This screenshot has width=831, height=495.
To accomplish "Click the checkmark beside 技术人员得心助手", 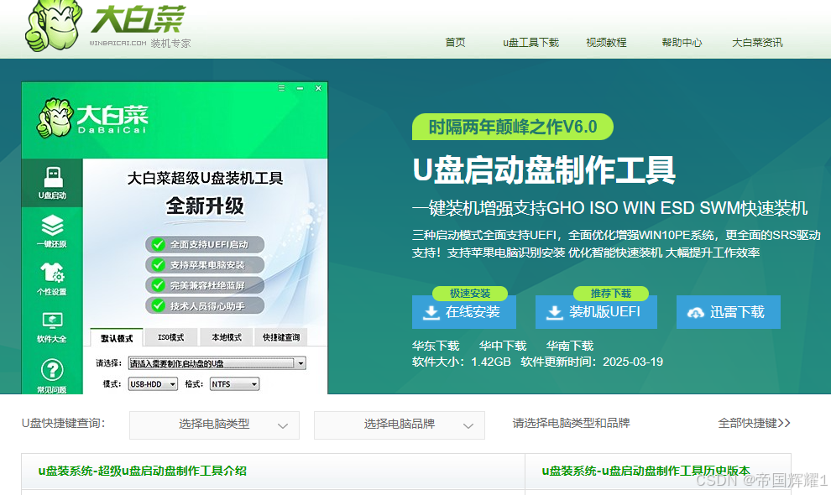I will [158, 305].
